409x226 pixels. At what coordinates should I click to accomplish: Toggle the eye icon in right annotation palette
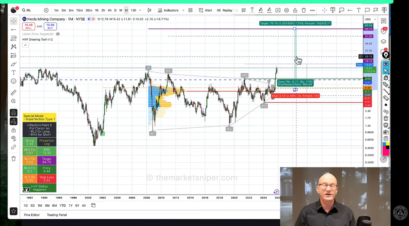coord(386,64)
